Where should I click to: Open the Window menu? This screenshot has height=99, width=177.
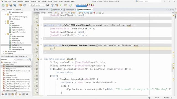[x=67, y=1]
